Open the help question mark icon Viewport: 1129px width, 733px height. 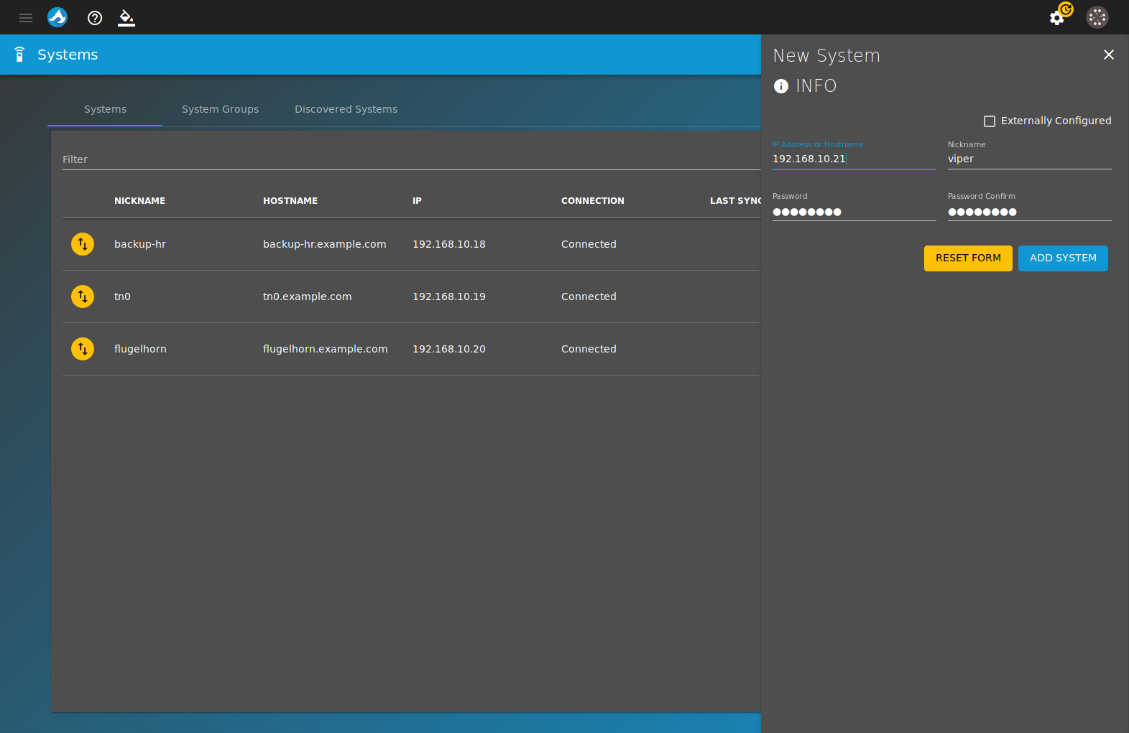(x=95, y=18)
